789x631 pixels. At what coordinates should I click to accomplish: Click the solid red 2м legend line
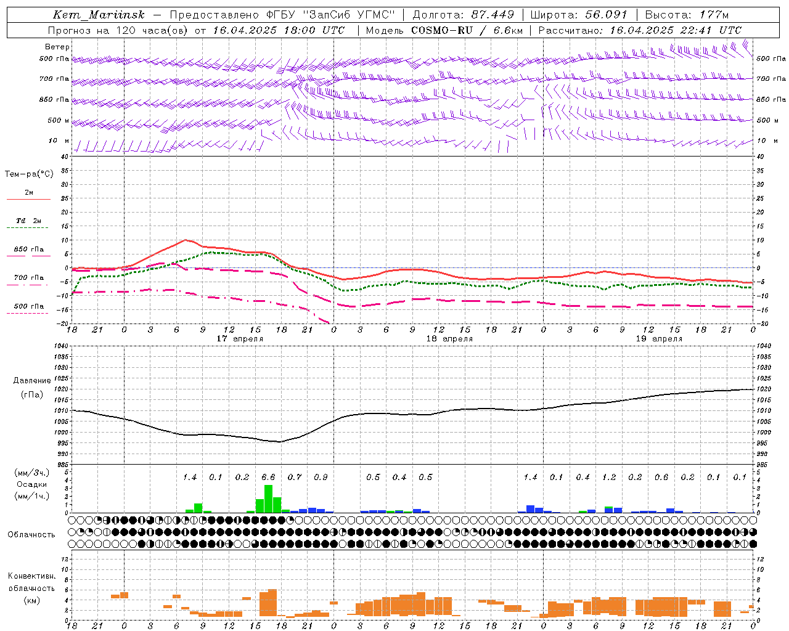(x=28, y=200)
